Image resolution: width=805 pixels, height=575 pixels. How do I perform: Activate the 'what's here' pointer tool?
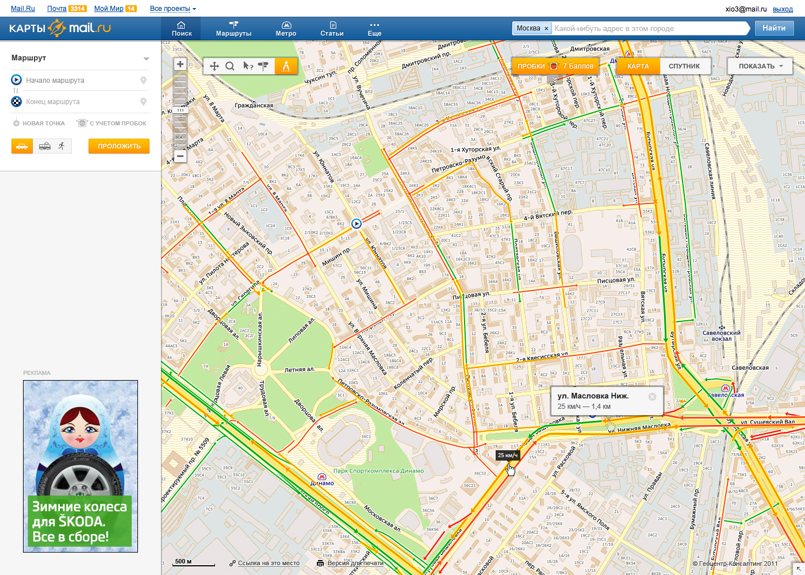tap(248, 66)
